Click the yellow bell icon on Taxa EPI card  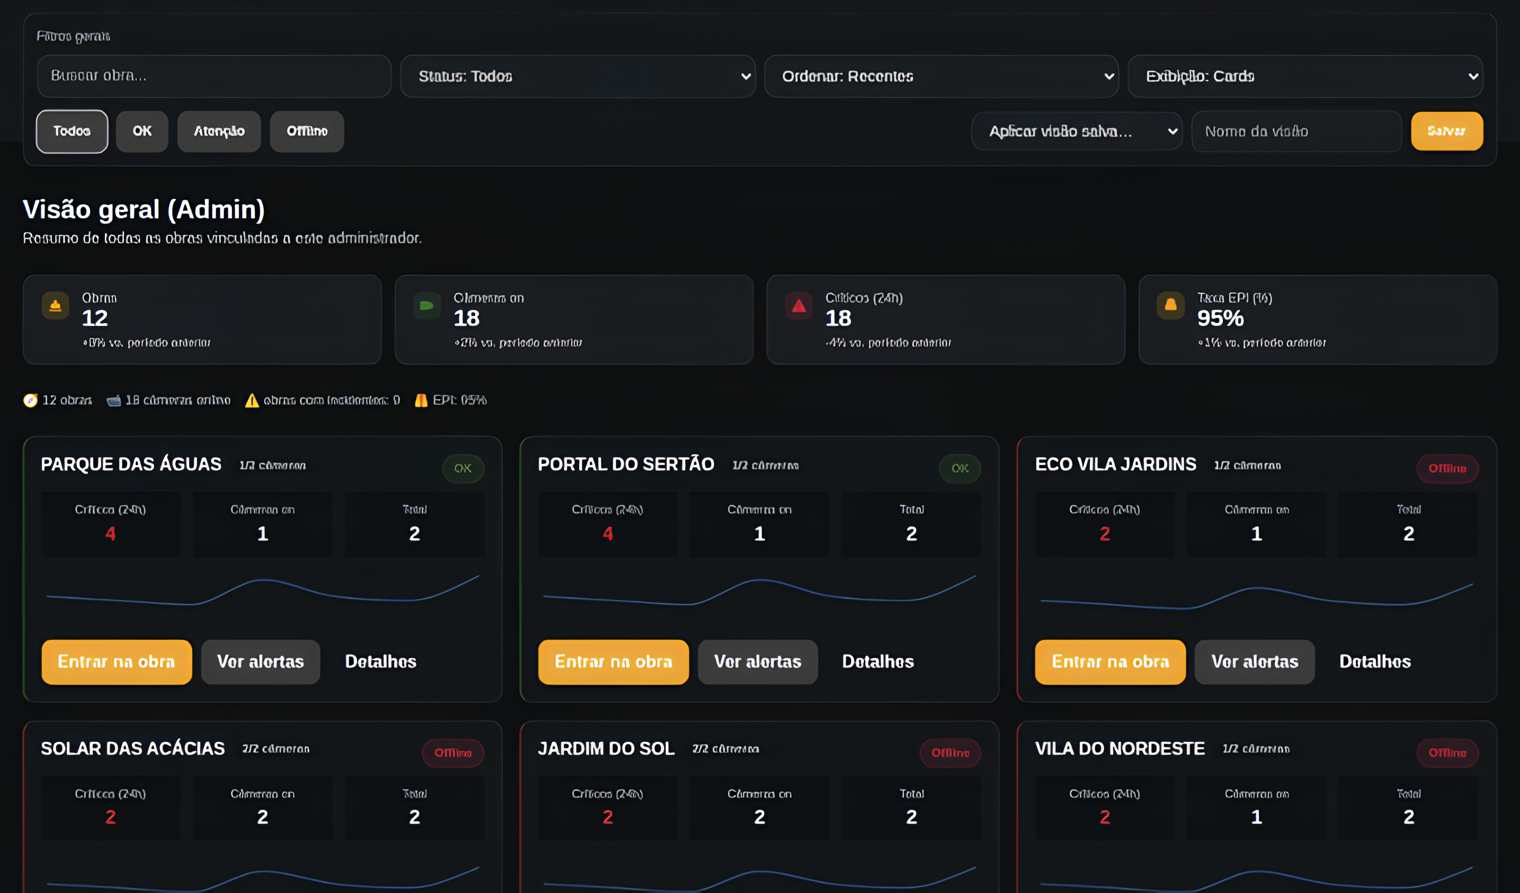1170,306
